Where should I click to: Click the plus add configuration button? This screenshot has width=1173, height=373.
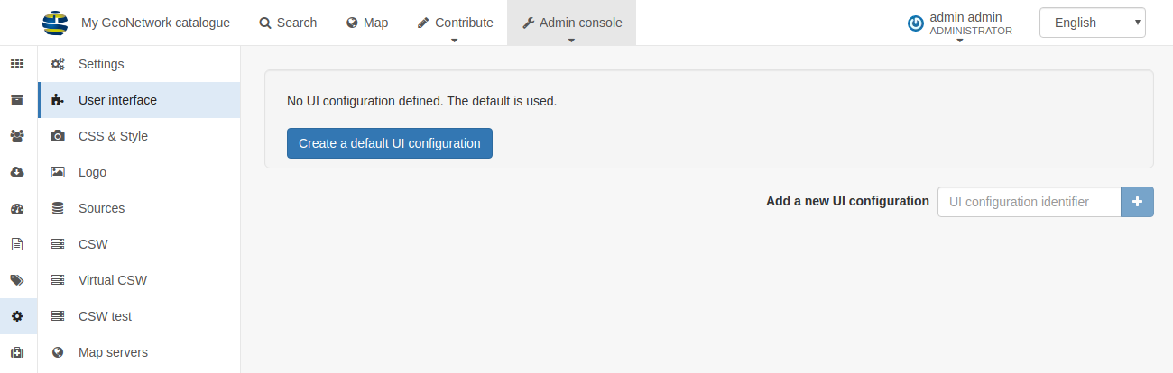click(x=1137, y=202)
